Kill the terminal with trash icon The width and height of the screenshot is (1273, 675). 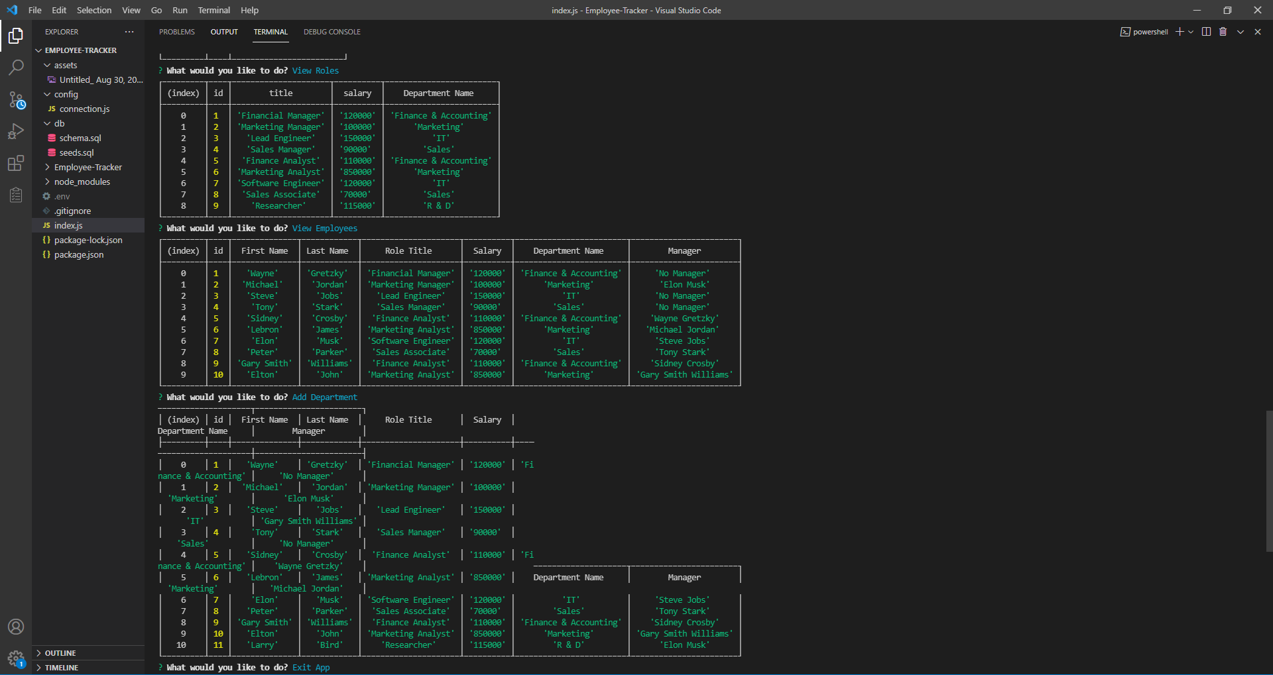pyautogui.click(x=1223, y=32)
